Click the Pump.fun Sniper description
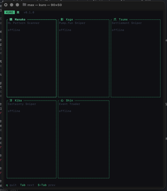This screenshot has width=167, height=191. pyautogui.click(x=72, y=23)
